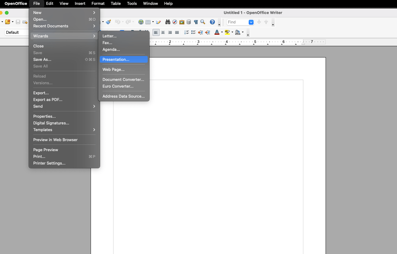Open the Gallery picture icon
The width and height of the screenshot is (397, 254).
tap(182, 22)
